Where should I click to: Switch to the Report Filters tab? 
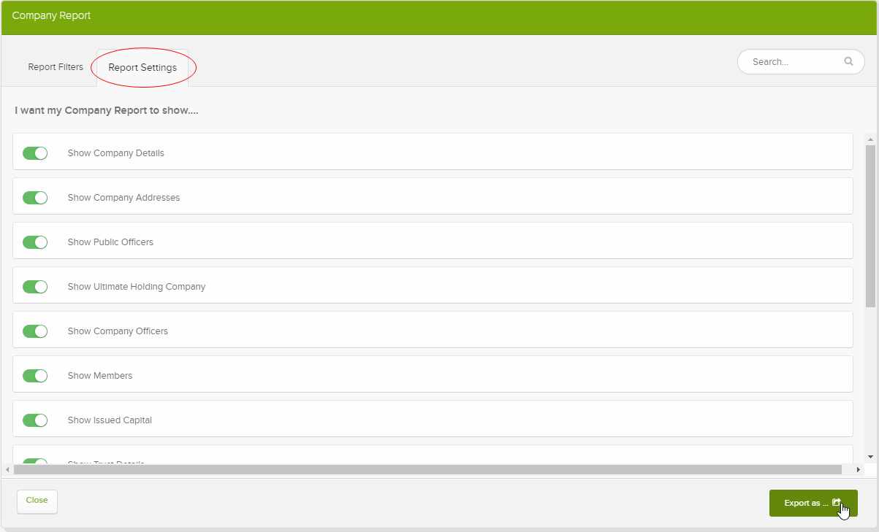tap(56, 67)
